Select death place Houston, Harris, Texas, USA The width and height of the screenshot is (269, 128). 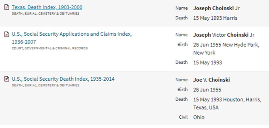pyautogui.click(x=227, y=103)
